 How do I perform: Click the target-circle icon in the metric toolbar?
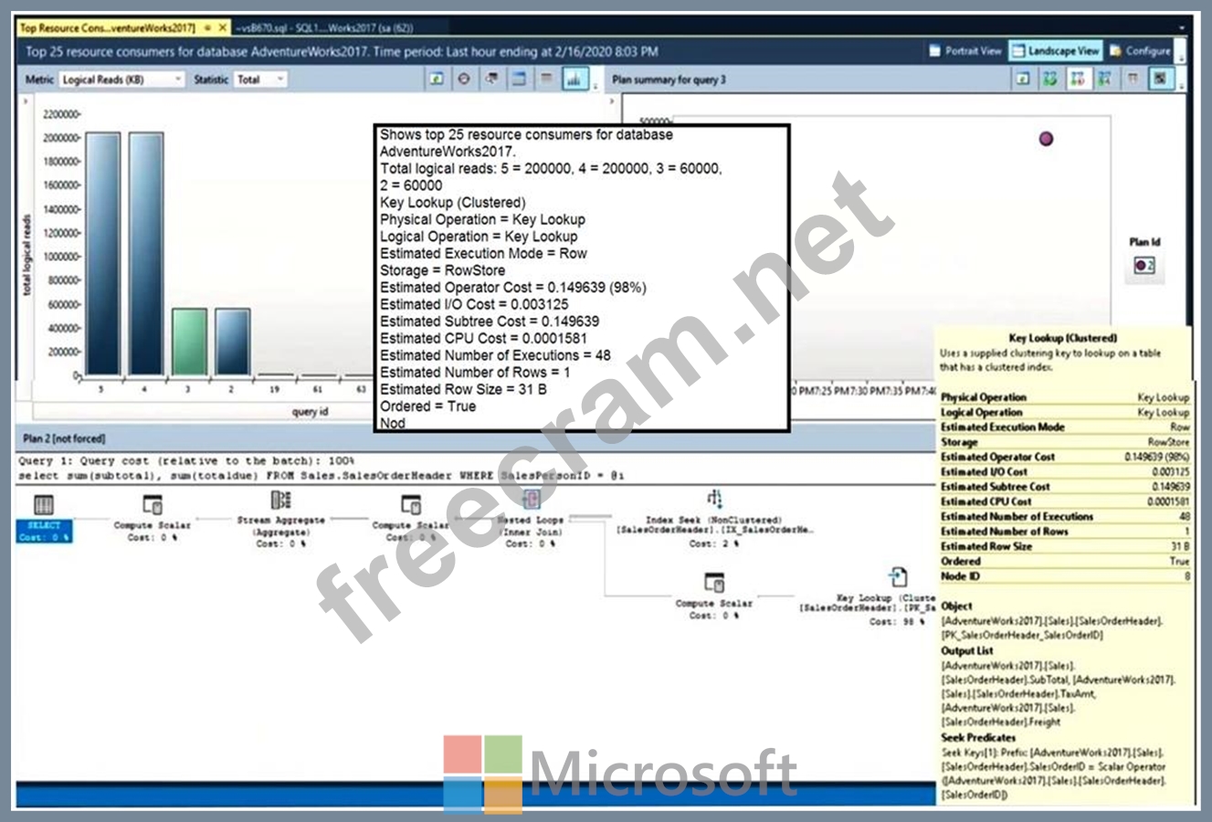pyautogui.click(x=464, y=79)
